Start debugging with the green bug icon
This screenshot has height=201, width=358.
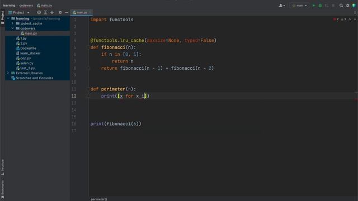[x=320, y=6]
